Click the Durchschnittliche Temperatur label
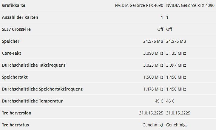Screen dimensions: 216x130 point(32,101)
